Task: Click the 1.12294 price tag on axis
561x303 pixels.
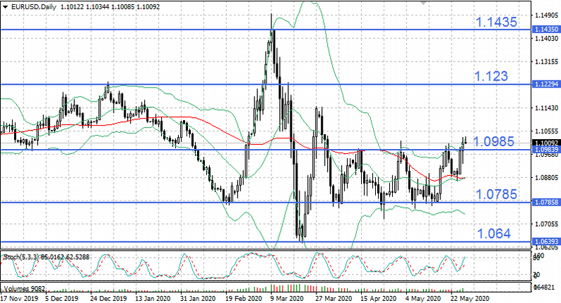Action: point(545,84)
